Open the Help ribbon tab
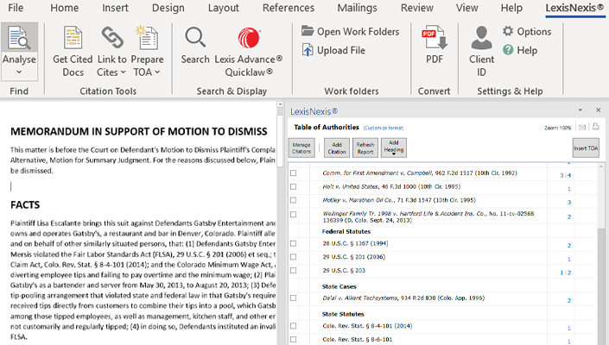Screen dimensions: 609x345 [x=511, y=8]
